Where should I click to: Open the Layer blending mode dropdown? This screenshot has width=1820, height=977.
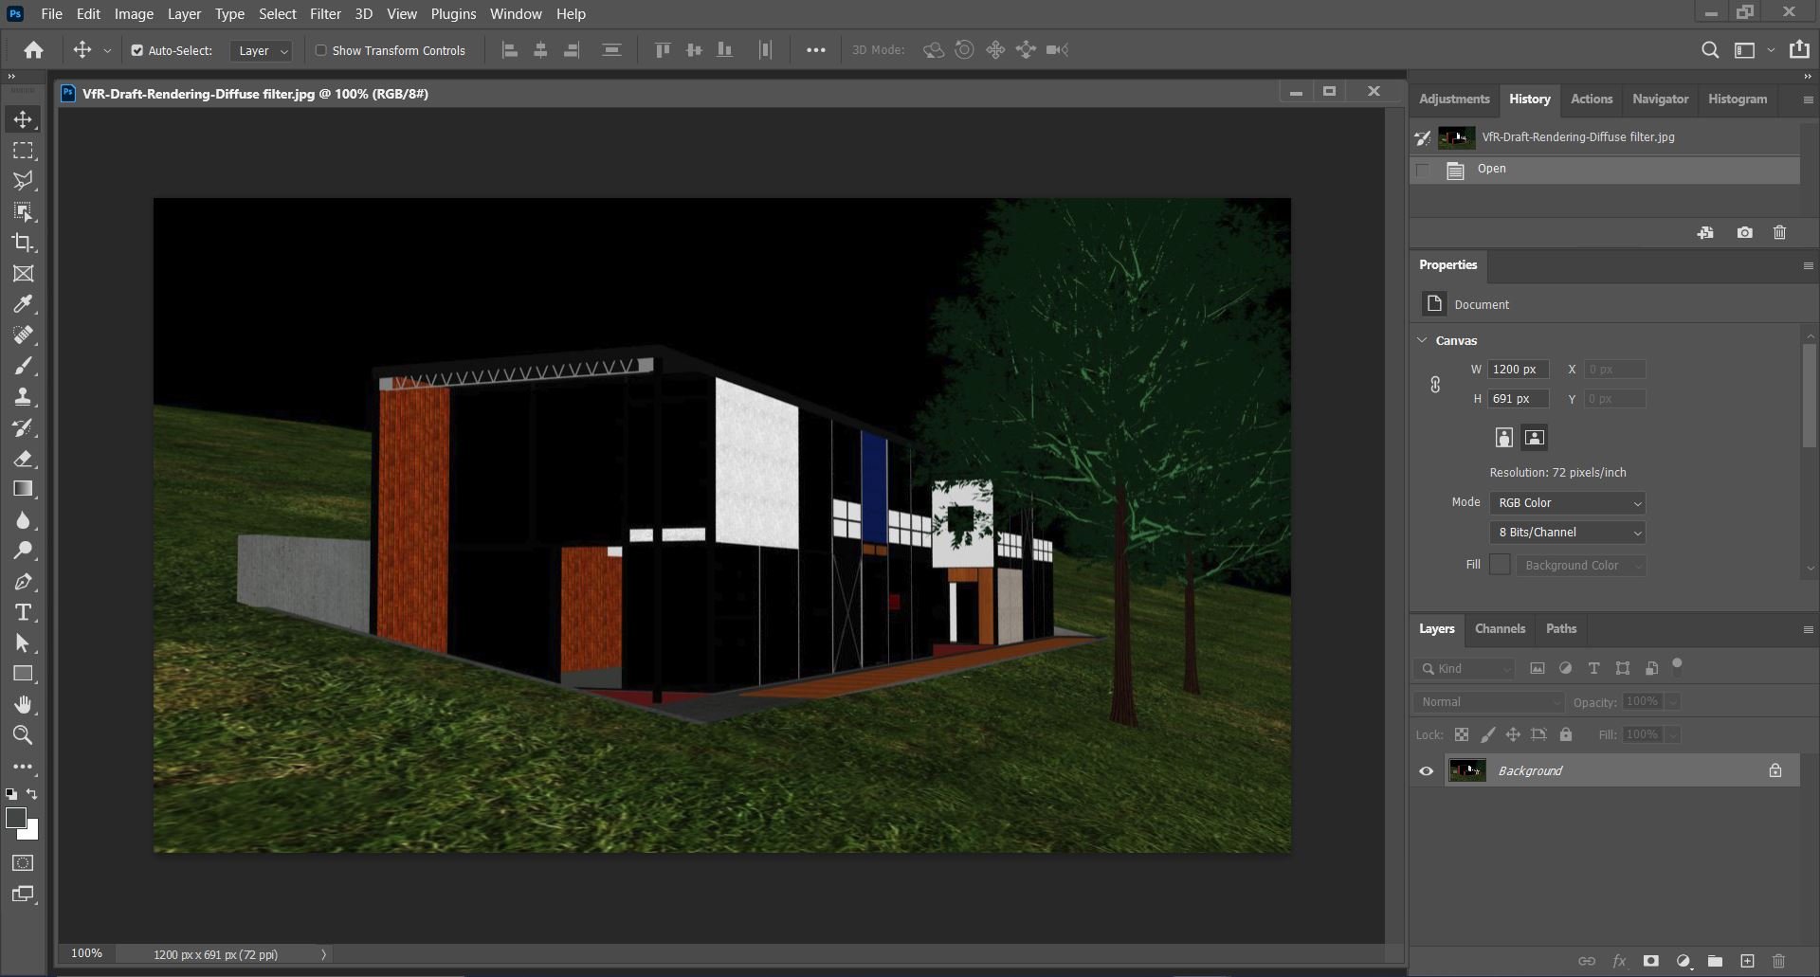click(x=1486, y=701)
